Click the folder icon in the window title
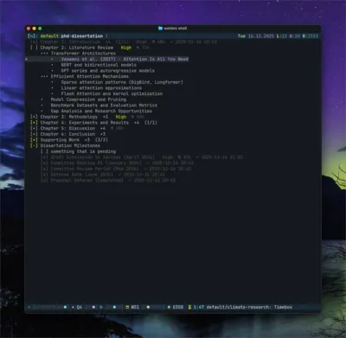 tap(160, 29)
